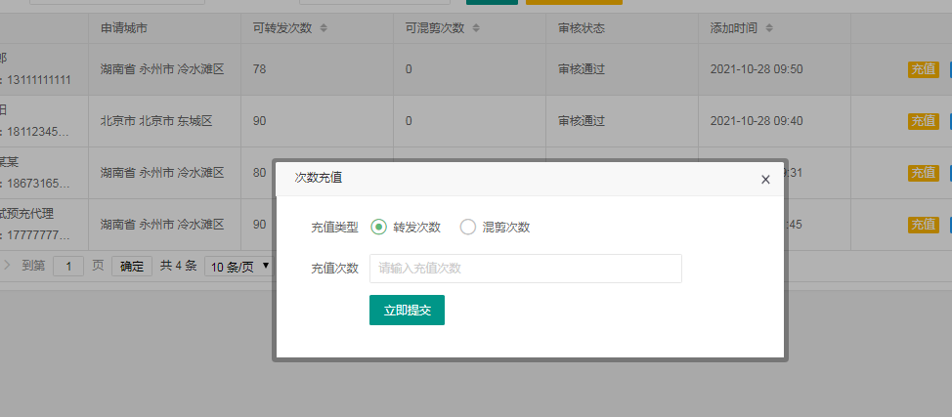Click 充值 in the last table row
Viewport: 952px width, 417px height.
[924, 225]
